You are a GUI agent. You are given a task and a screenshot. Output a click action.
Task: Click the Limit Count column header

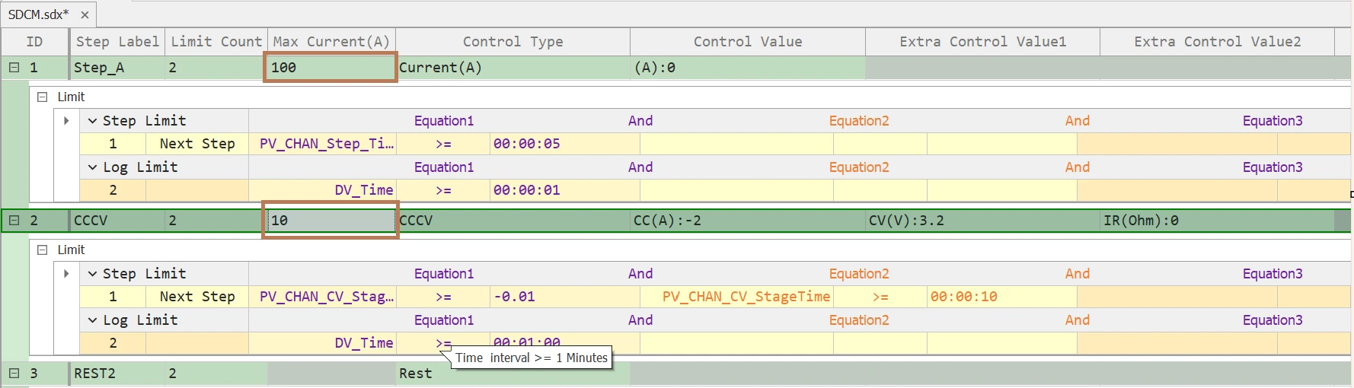(216, 42)
